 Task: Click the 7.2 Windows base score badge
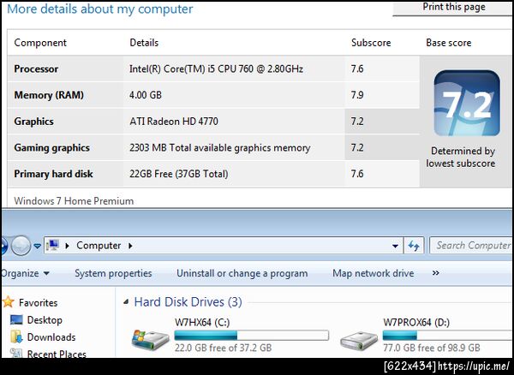coord(467,103)
